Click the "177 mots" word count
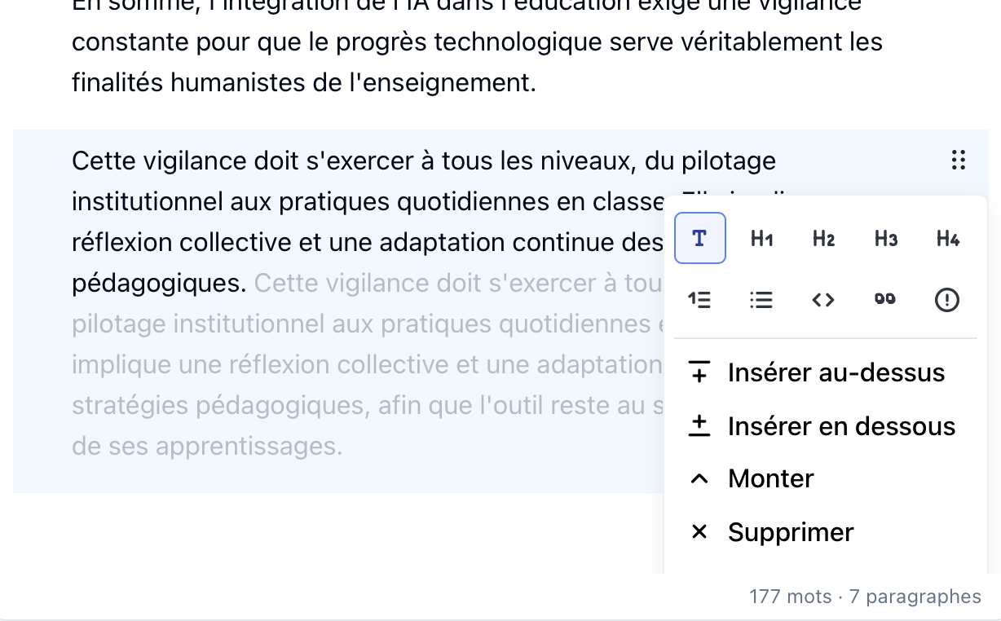The image size is (1001, 621). point(789,597)
